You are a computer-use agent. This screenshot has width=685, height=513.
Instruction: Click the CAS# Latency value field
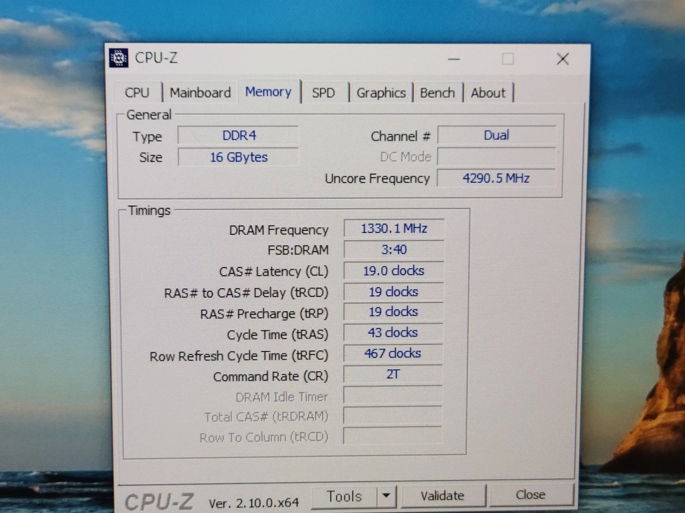[393, 271]
